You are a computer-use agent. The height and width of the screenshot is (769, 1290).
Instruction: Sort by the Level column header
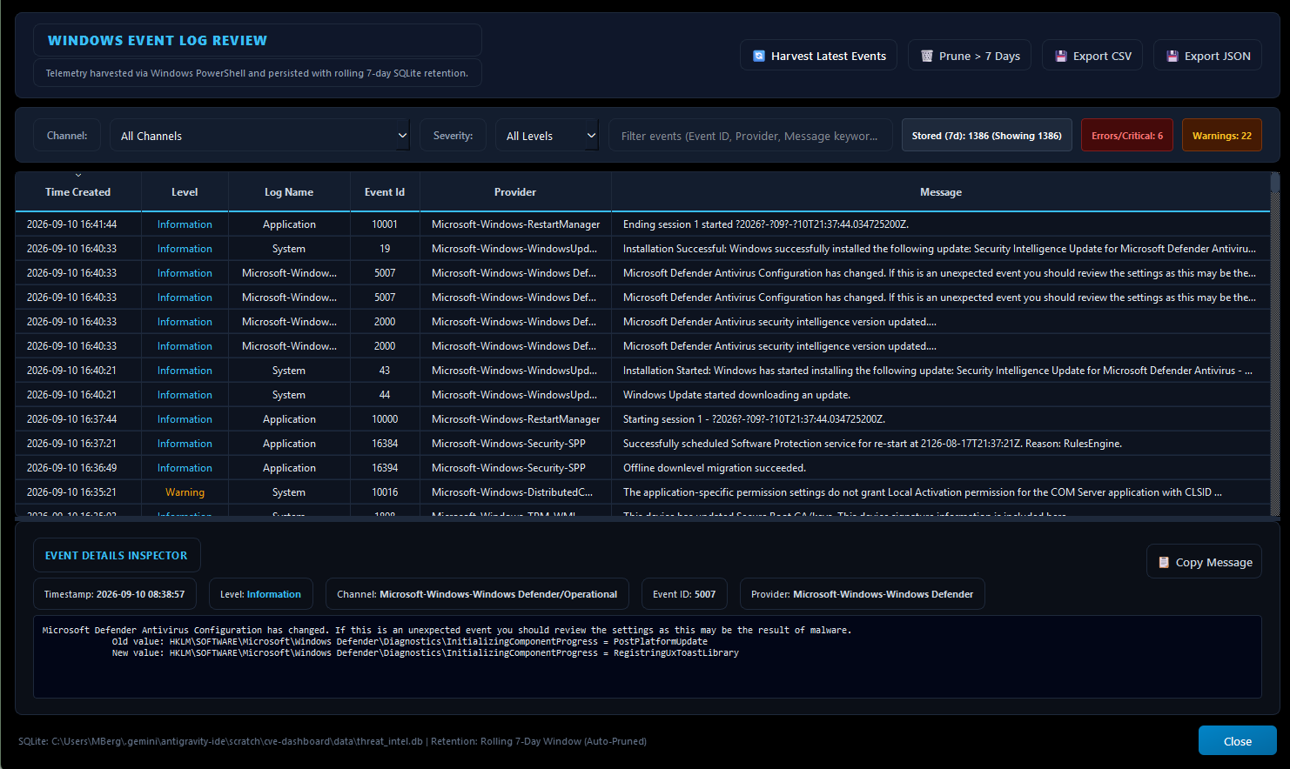click(x=185, y=192)
